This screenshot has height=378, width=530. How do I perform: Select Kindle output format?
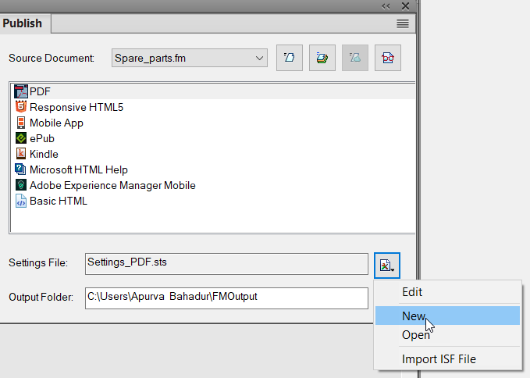tap(44, 154)
